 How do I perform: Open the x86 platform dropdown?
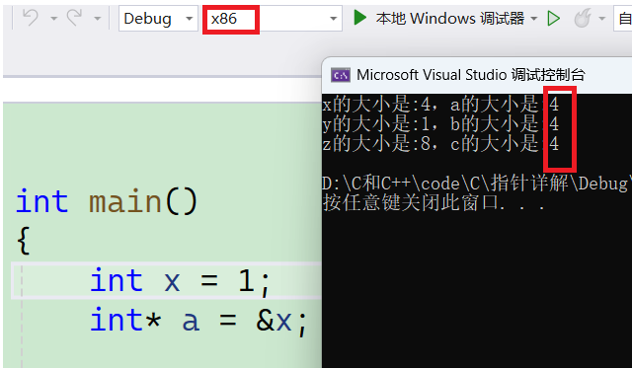coord(273,18)
